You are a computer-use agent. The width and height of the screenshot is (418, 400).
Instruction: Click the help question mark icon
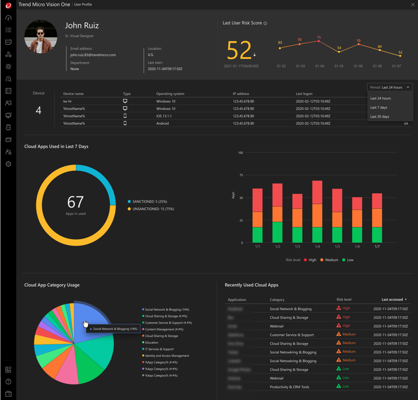pos(8,381)
